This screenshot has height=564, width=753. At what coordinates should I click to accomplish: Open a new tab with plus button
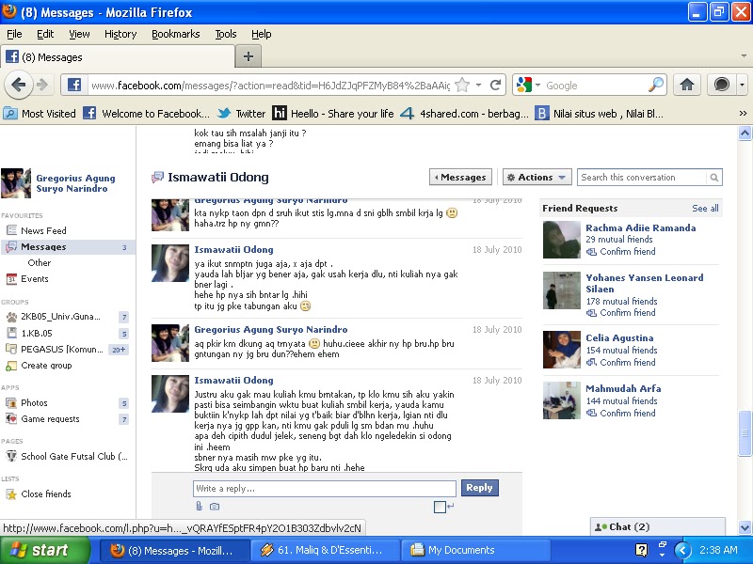click(x=248, y=56)
